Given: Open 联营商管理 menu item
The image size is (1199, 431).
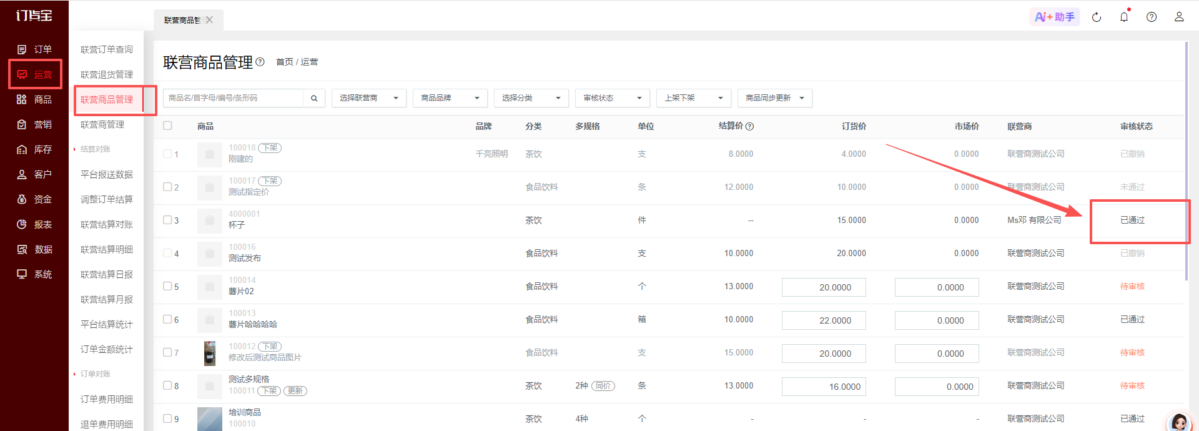Looking at the screenshot, I should tap(102, 124).
